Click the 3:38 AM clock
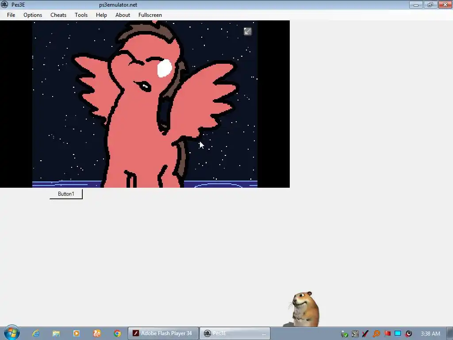The width and height of the screenshot is (453, 340). pos(430,334)
